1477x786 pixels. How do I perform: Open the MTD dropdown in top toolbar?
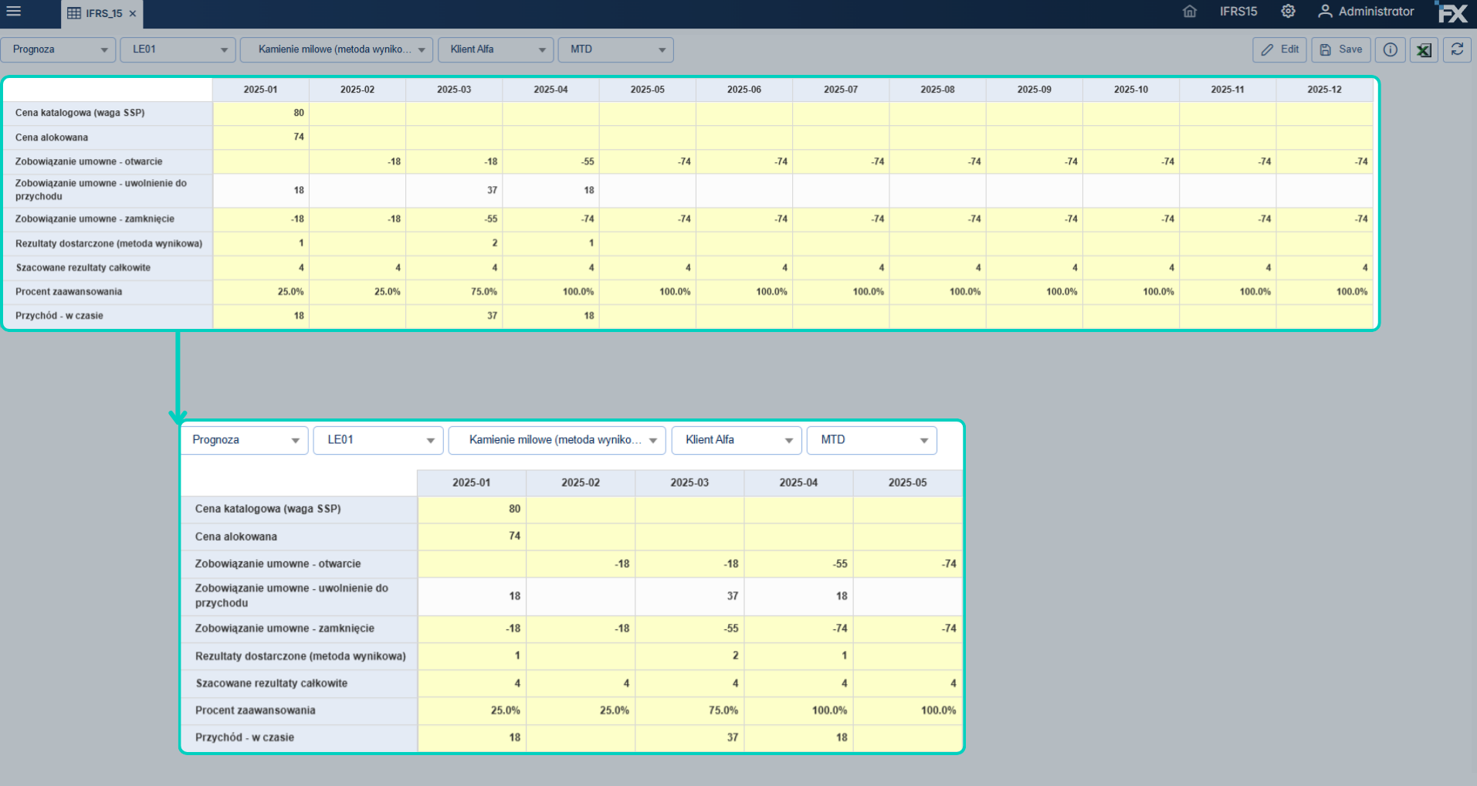pos(615,49)
